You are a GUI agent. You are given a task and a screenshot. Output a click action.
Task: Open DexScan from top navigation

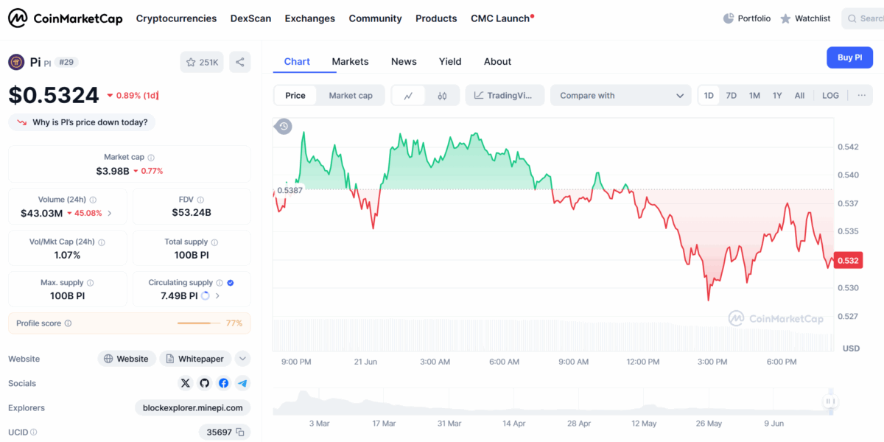click(250, 18)
